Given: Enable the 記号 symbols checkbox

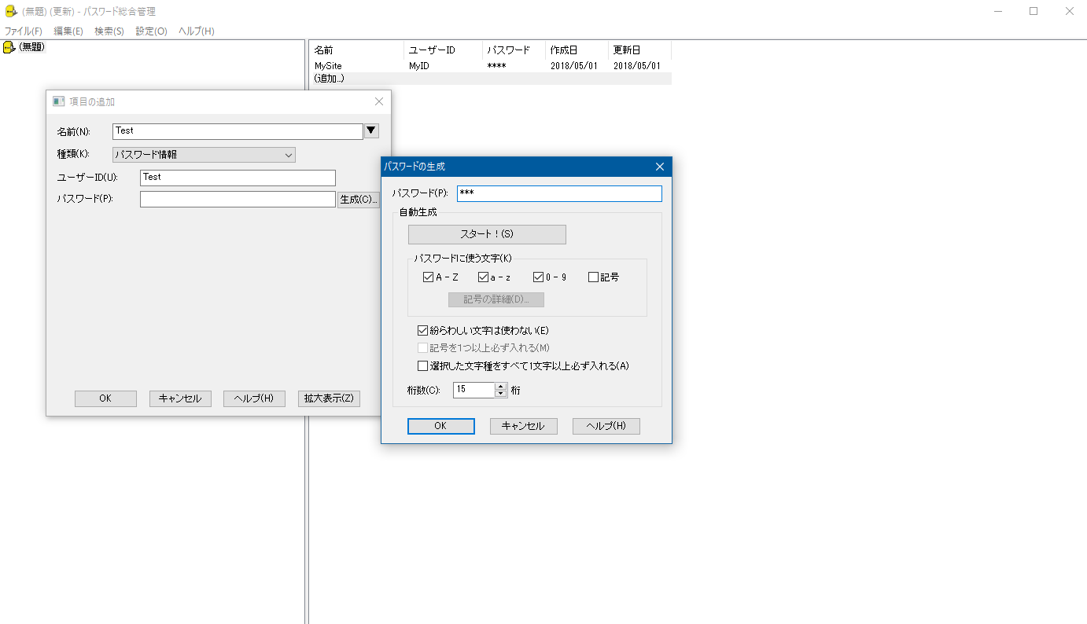Looking at the screenshot, I should [x=594, y=276].
